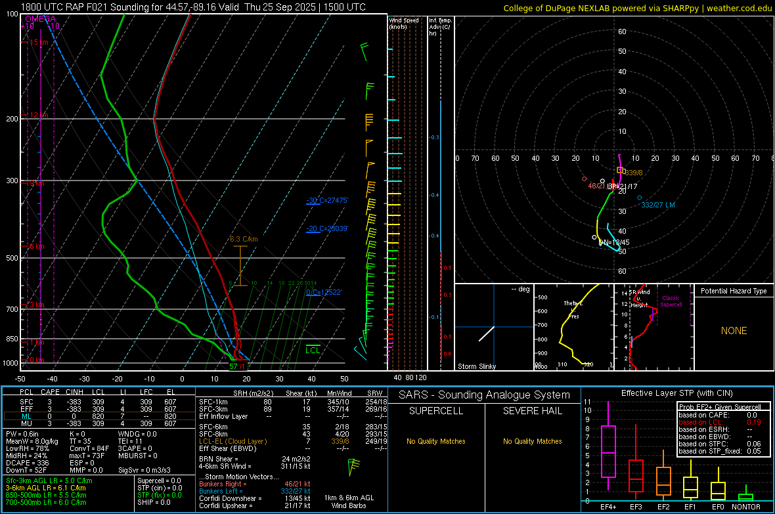Viewport: 775px width, 514px height.
Task: Click the Bunkers Left = storm motion line
Action: (255, 491)
